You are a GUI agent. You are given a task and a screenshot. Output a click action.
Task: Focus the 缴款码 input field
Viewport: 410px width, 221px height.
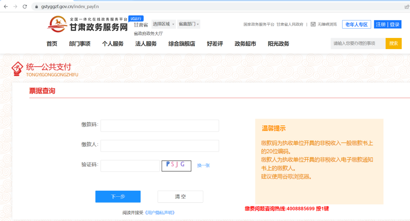tap(159, 126)
